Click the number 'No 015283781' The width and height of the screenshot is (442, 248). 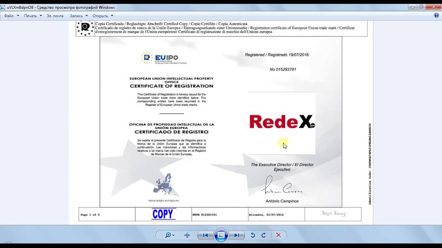[x=283, y=69]
